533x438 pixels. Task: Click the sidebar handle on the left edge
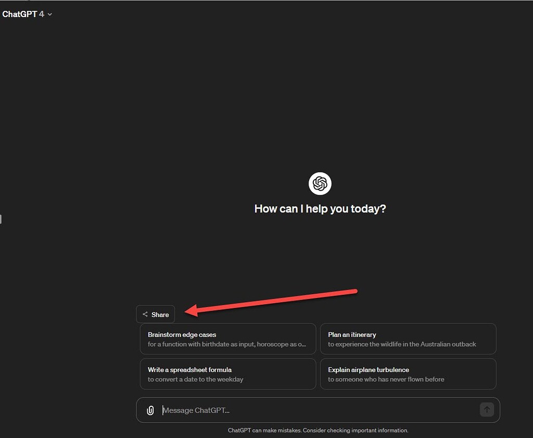(2, 219)
